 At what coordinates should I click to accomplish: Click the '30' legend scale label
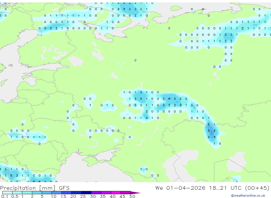tap(93, 196)
